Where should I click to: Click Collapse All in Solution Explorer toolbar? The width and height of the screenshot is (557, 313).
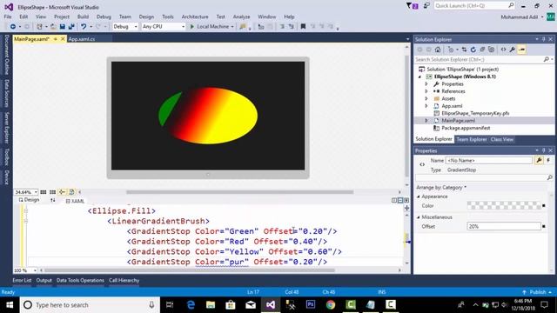tap(482, 50)
